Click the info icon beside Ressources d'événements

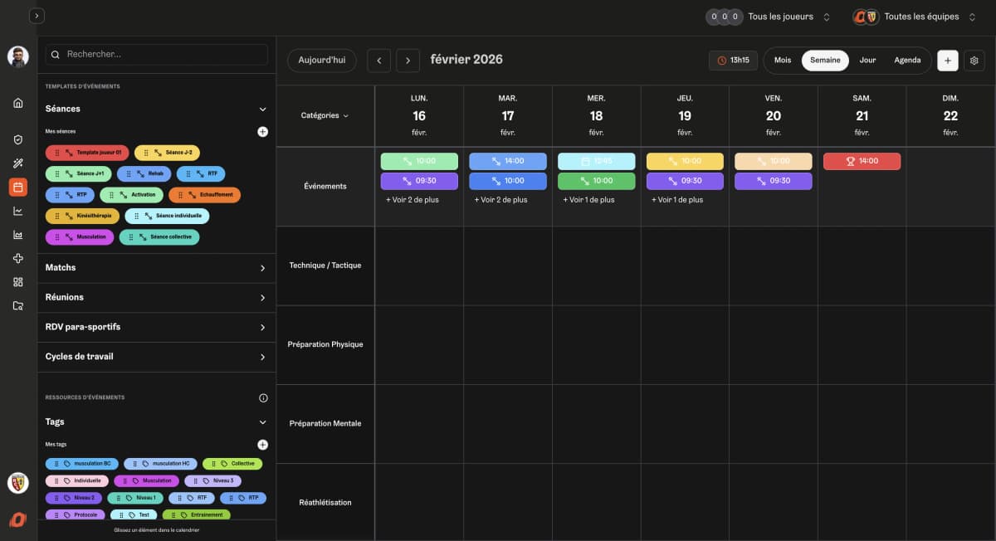(263, 397)
